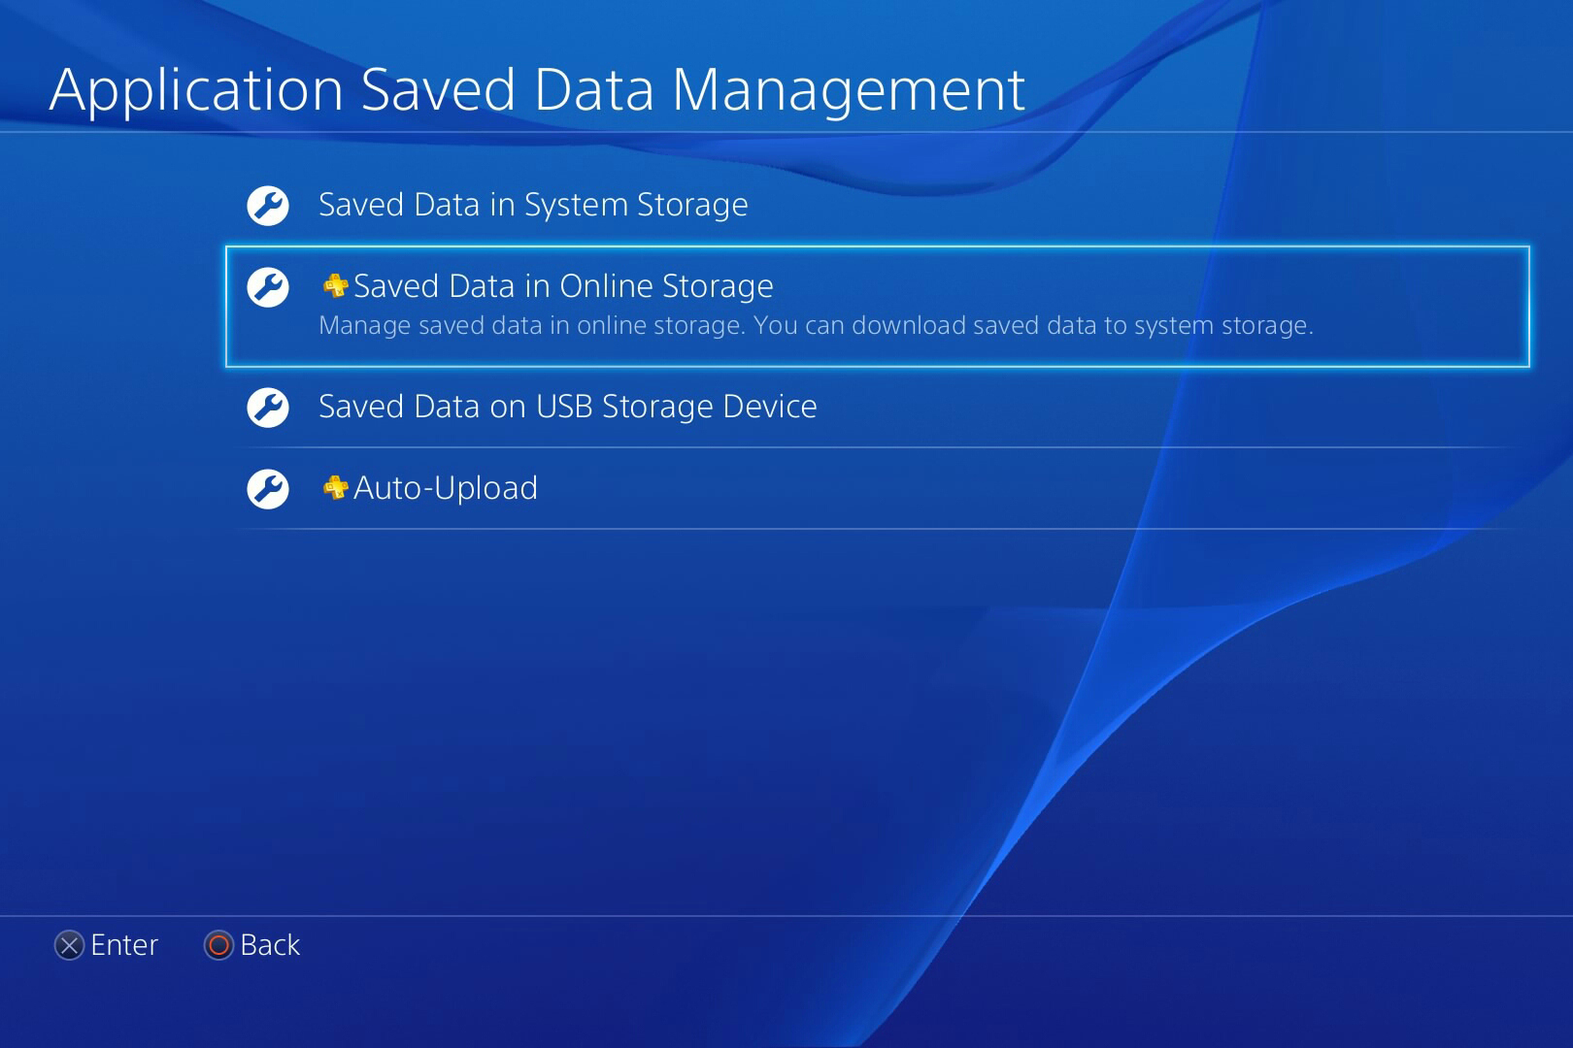The width and height of the screenshot is (1573, 1048).
Task: Click PlayStation Plus icon before Online Storage label
Action: (335, 285)
